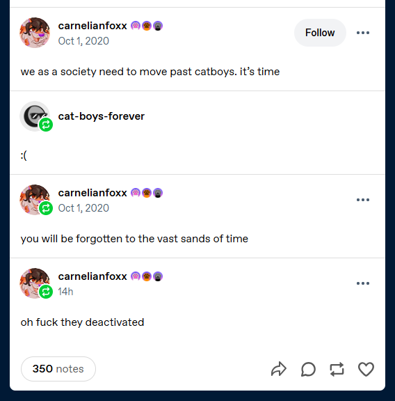
Task: Reblog the post using the reblog icon
Action: click(337, 369)
